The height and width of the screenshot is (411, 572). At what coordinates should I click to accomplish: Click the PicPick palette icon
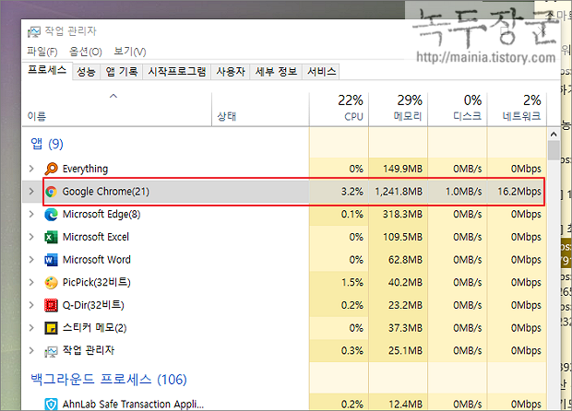click(x=51, y=282)
